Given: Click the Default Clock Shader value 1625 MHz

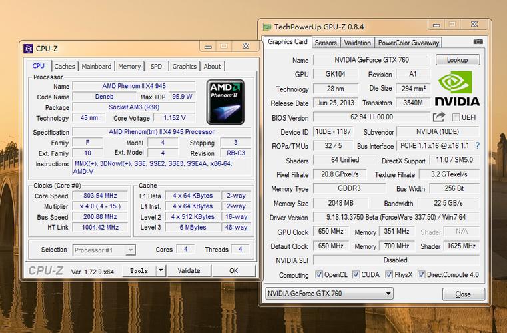Looking at the screenshot, I should click(x=462, y=246).
